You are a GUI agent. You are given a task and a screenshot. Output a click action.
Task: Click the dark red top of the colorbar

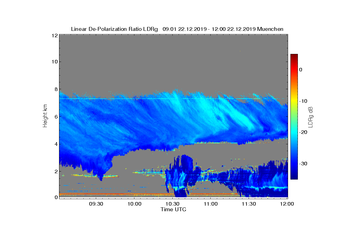coord(294,56)
